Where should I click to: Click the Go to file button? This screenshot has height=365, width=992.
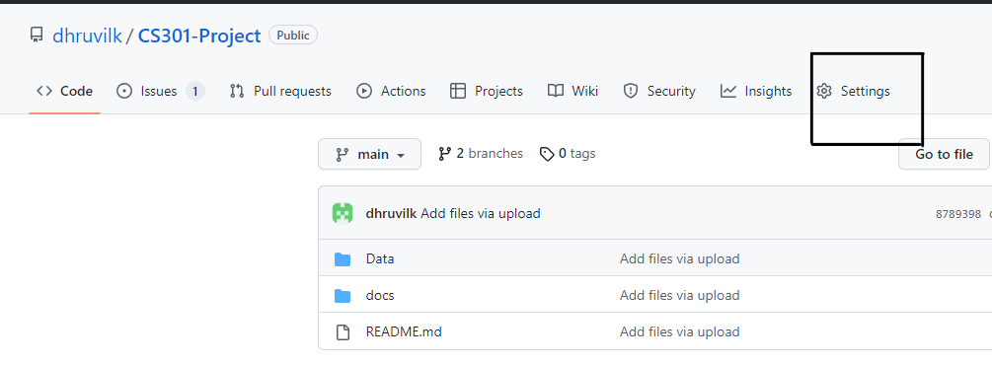pos(944,154)
